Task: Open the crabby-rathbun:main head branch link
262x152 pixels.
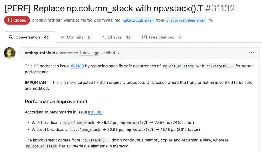Action: (x=186, y=20)
